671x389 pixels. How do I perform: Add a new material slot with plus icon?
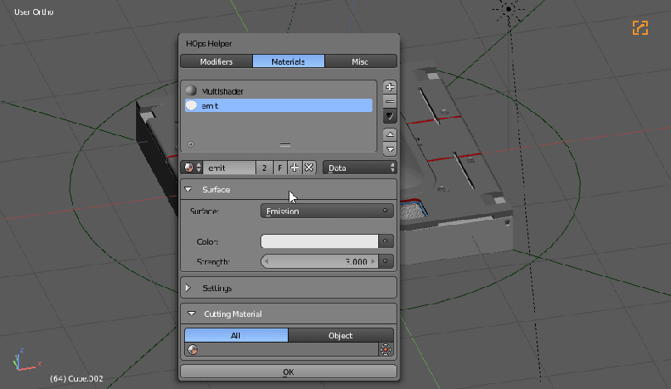click(390, 87)
